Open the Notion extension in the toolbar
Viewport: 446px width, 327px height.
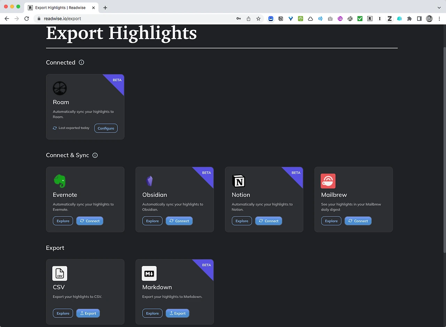[281, 18]
